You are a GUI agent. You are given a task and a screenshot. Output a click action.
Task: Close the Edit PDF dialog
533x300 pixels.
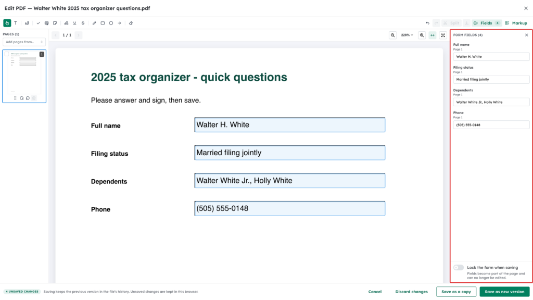(526, 8)
